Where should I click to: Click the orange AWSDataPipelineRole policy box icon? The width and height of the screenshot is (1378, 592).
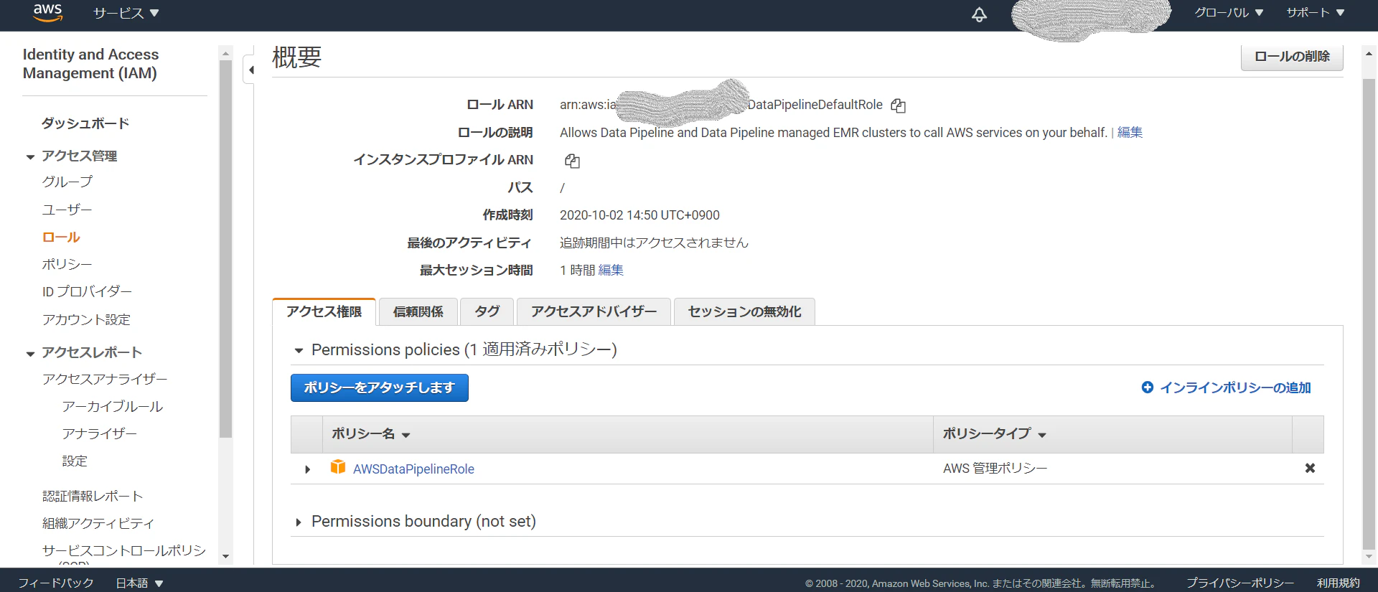[338, 467]
